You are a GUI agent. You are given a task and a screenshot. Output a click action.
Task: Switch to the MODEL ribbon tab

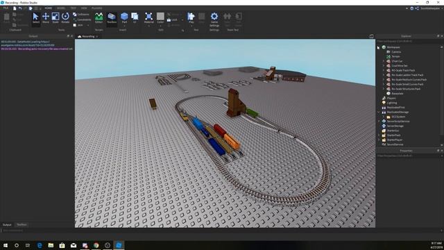(x=61, y=8)
